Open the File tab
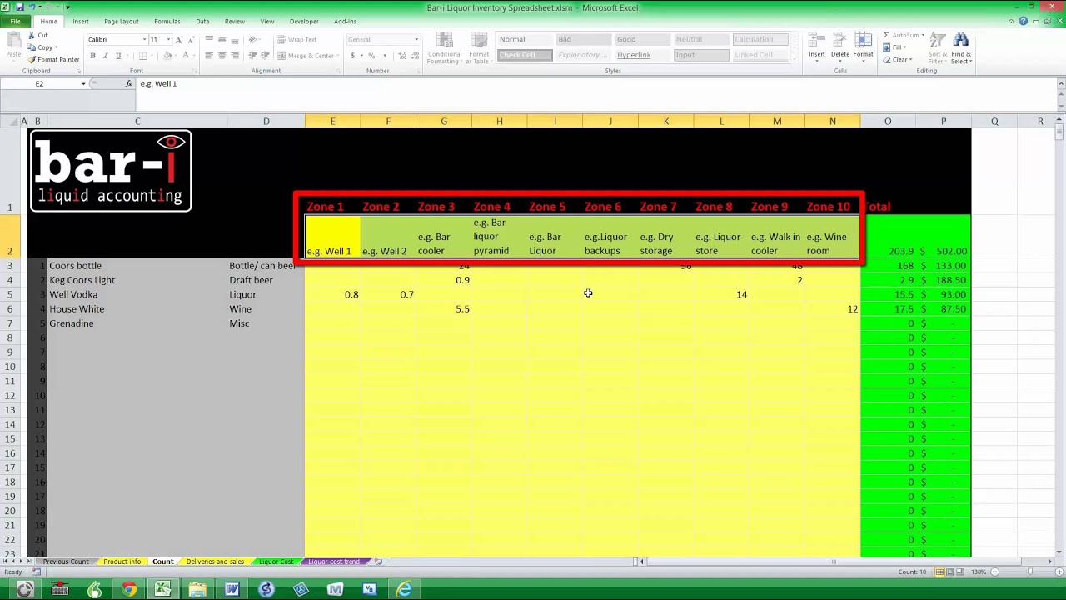Image resolution: width=1066 pixels, height=600 pixels. (15, 22)
